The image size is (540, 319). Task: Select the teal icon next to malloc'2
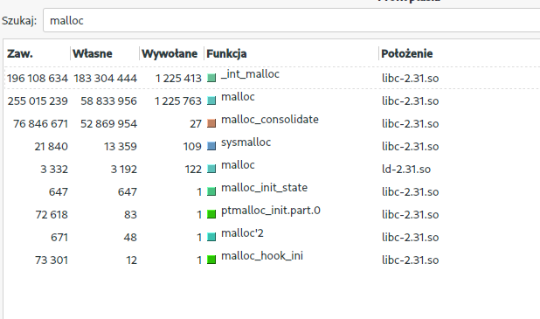click(x=211, y=237)
